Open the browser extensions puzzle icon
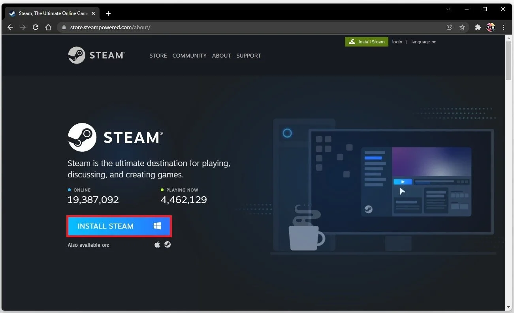This screenshot has height=313, width=514. 478,27
